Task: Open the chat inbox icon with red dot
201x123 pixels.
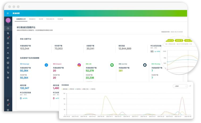Action: [x=8, y=38]
